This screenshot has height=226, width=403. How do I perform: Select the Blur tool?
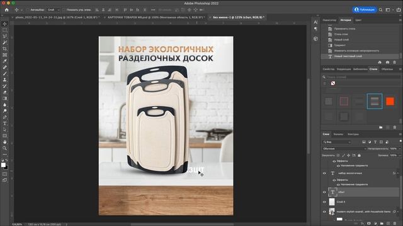[4, 105]
